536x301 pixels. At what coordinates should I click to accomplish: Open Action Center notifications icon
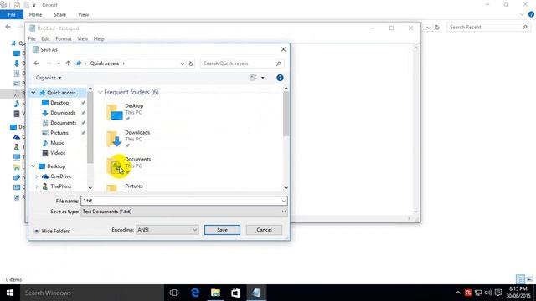[498, 293]
